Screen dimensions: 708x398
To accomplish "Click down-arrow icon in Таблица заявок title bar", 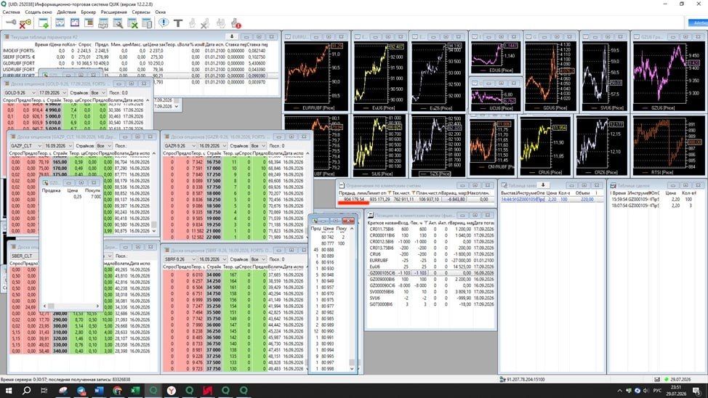I will [x=543, y=185].
